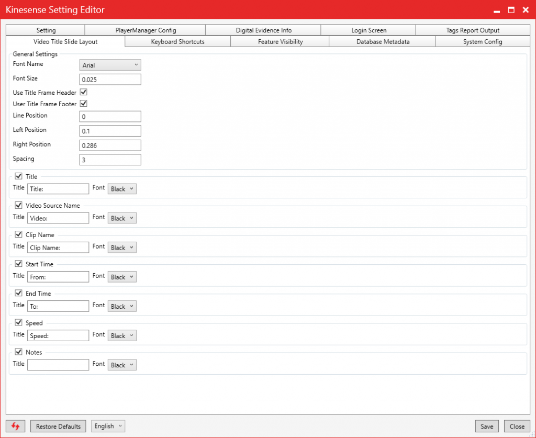The image size is (536, 438).
Task: Open Speed font color dropdown
Action: [122, 336]
